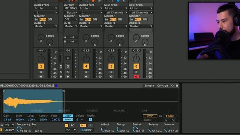This screenshot has height=135, width=240.
Task: Arm track 3 for recording
Action: pos(67,76)
